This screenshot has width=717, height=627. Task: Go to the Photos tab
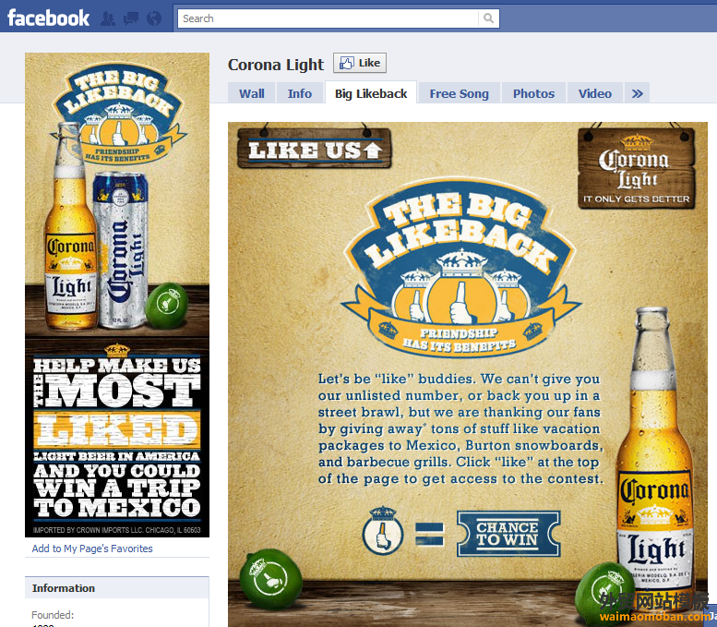533,93
